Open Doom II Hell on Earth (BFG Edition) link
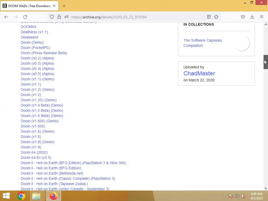The height and width of the screenshot is (201, 268). (51, 168)
